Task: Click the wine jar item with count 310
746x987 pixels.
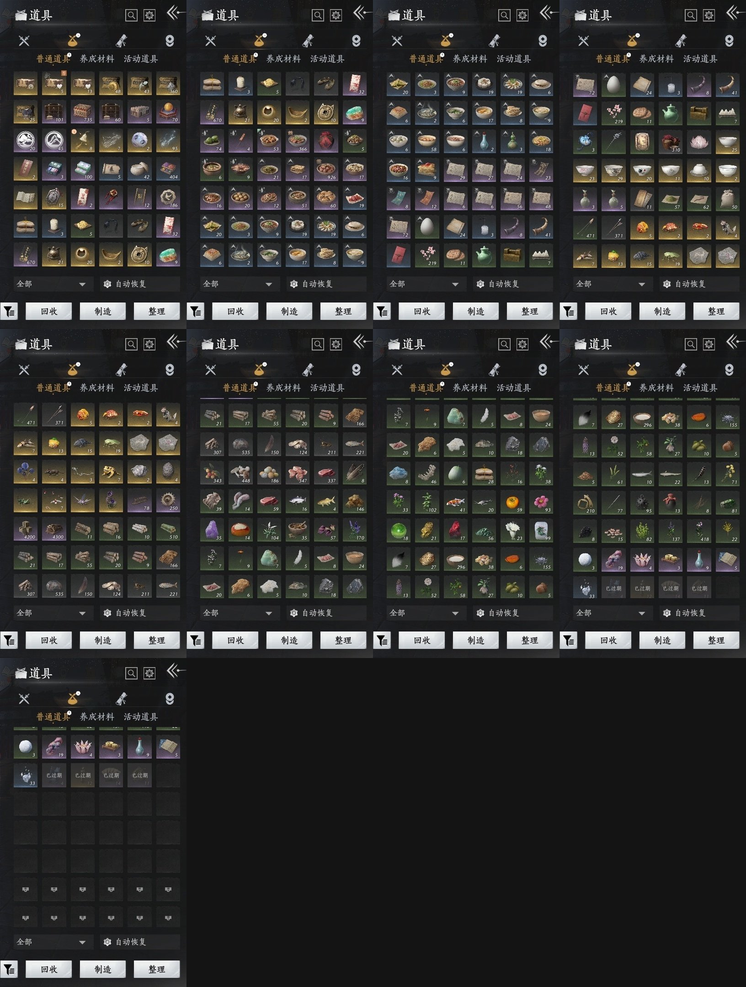Action: point(670,142)
